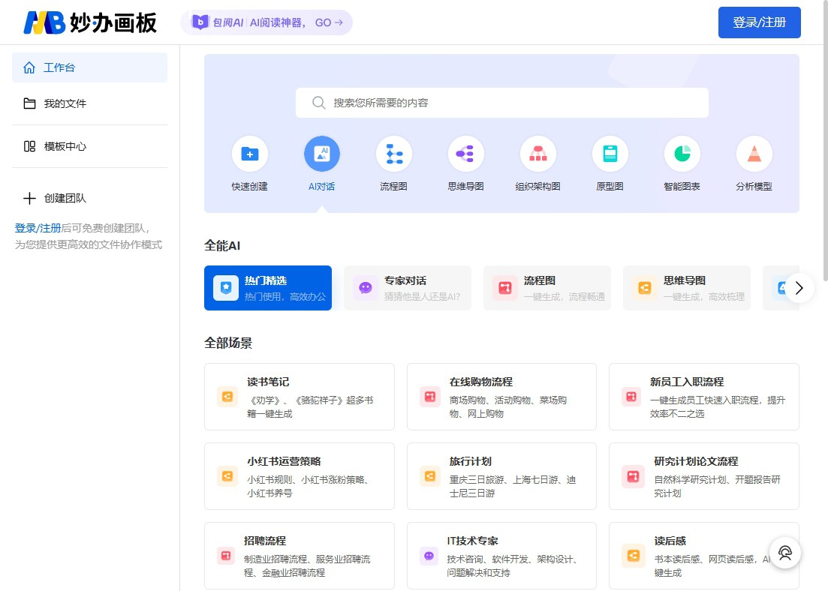This screenshot has height=591, width=828.
Task: Open the 专家对话 AI card
Action: click(408, 287)
